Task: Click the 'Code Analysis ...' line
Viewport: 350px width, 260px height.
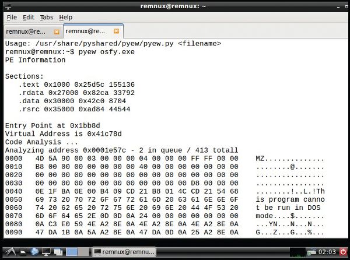Action: tap(42, 142)
